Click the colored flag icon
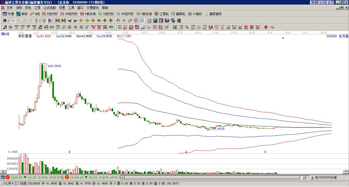The width and height of the screenshot is (349, 187). [50, 21]
